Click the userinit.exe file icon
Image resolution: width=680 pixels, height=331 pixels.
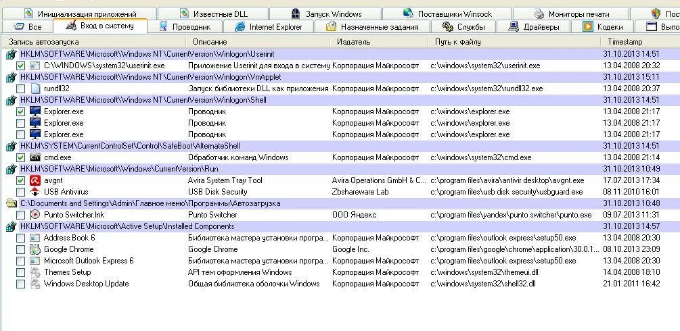point(35,66)
